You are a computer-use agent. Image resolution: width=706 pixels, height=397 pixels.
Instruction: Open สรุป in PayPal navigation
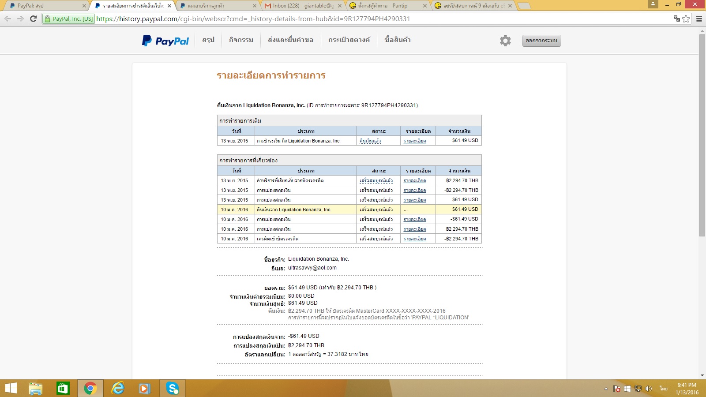(x=208, y=40)
